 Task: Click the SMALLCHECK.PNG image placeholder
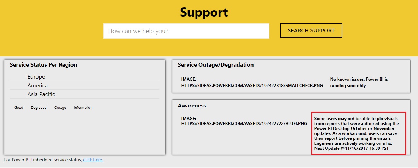tap(252, 82)
